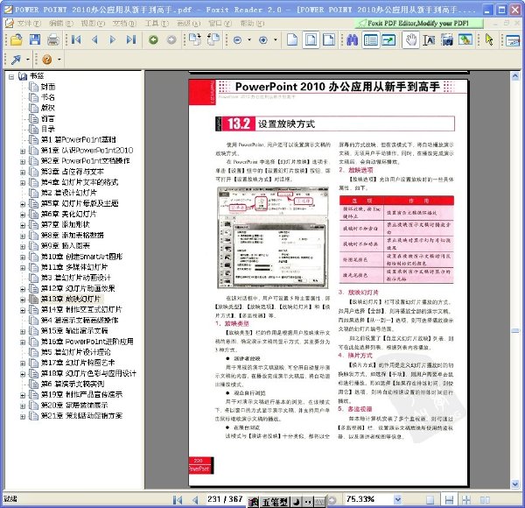This screenshot has height=508, width=525.
Task: Open the Typewriter tool icon
Action: 513,40
